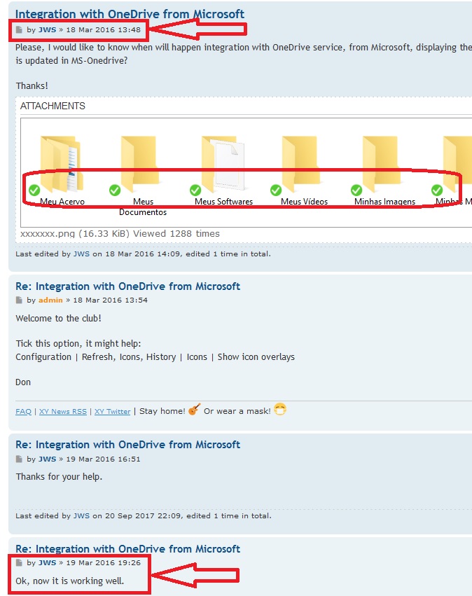Open the XY Twitter link

pyautogui.click(x=112, y=412)
